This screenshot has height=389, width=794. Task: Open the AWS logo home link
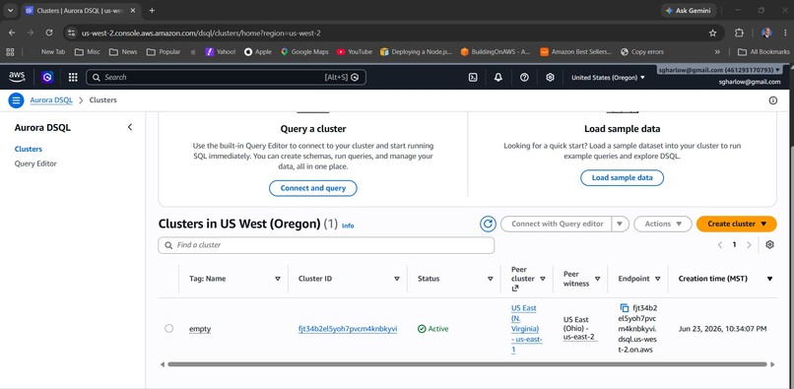click(x=17, y=77)
